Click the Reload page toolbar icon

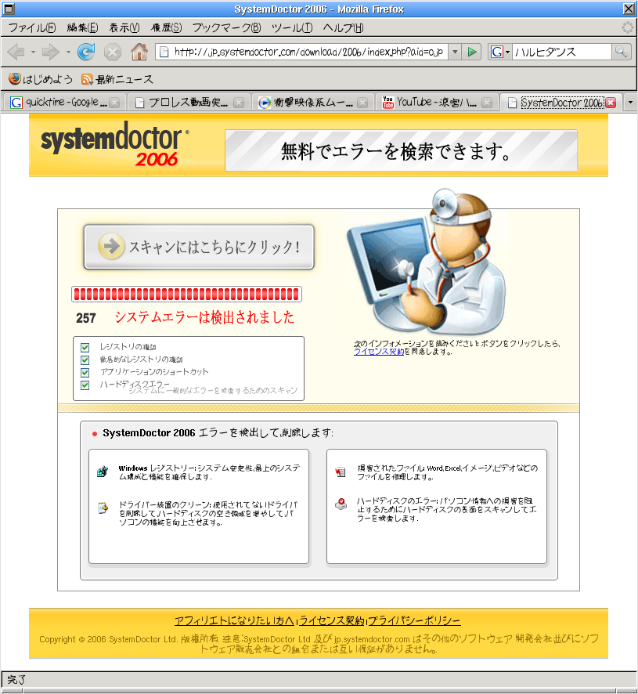pyautogui.click(x=86, y=52)
